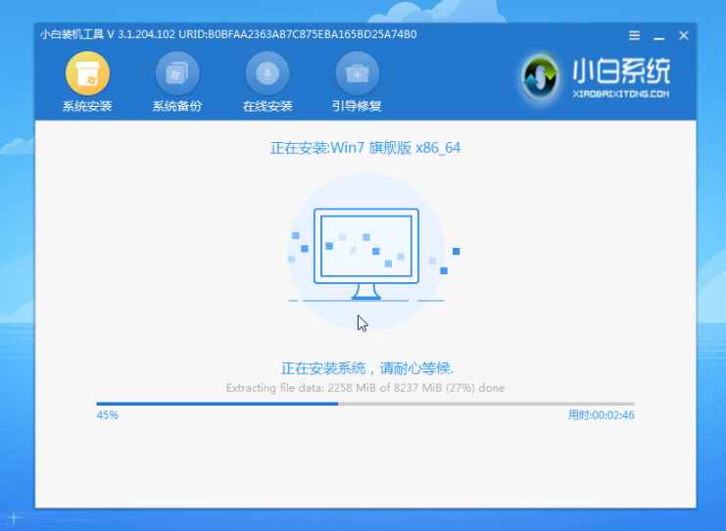Screen dimensions: 726x531
Task: Click the 正在安装:Win7 旗舰版 x86_64 heading
Action: click(x=365, y=148)
